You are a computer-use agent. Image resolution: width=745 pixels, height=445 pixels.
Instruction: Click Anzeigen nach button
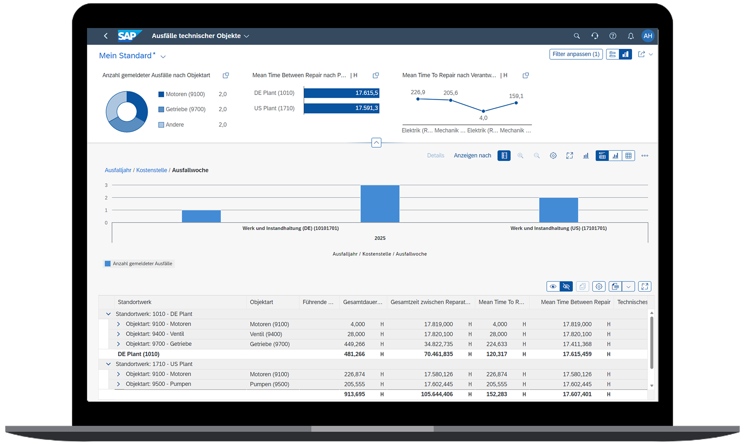(472, 156)
